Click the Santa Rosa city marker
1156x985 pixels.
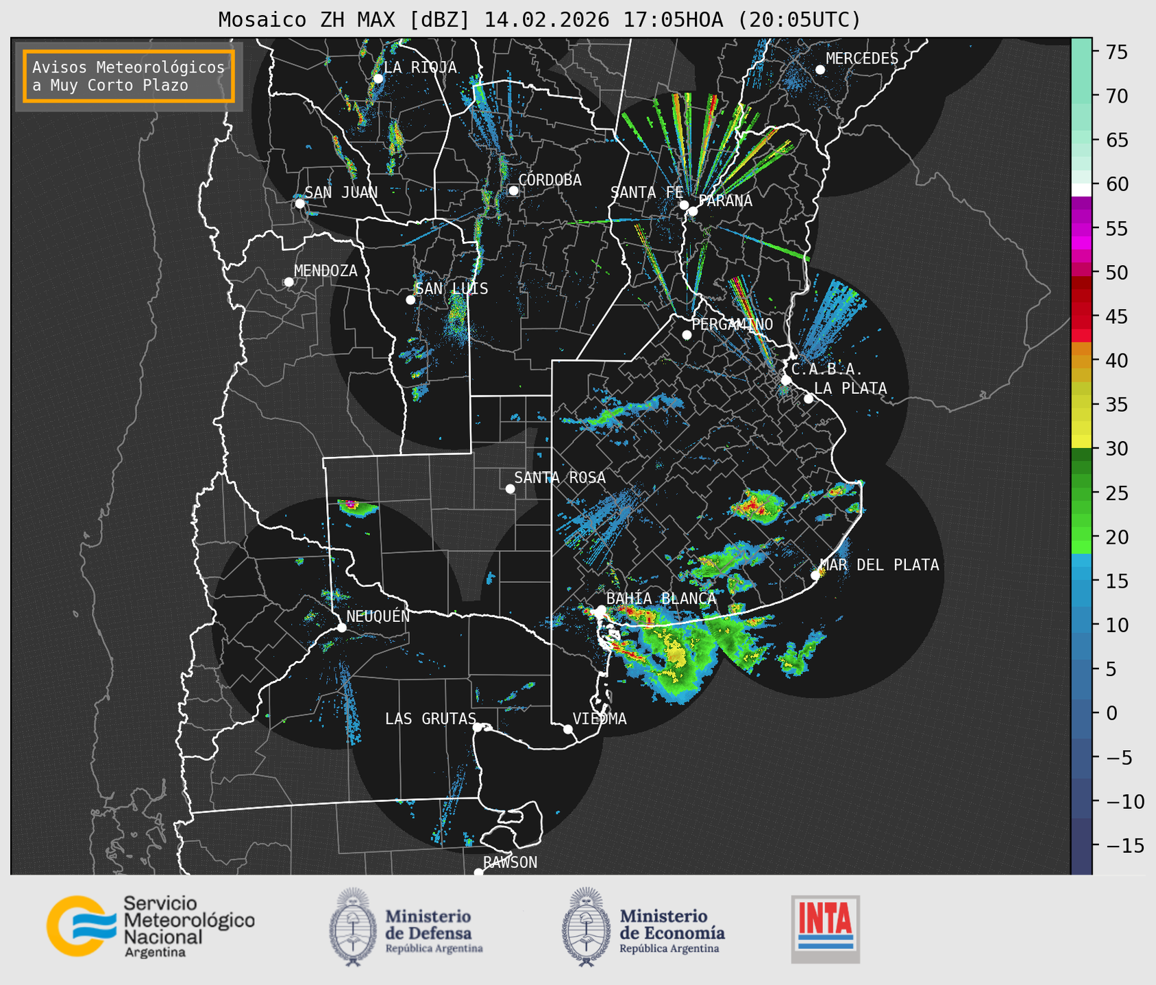tap(510, 488)
